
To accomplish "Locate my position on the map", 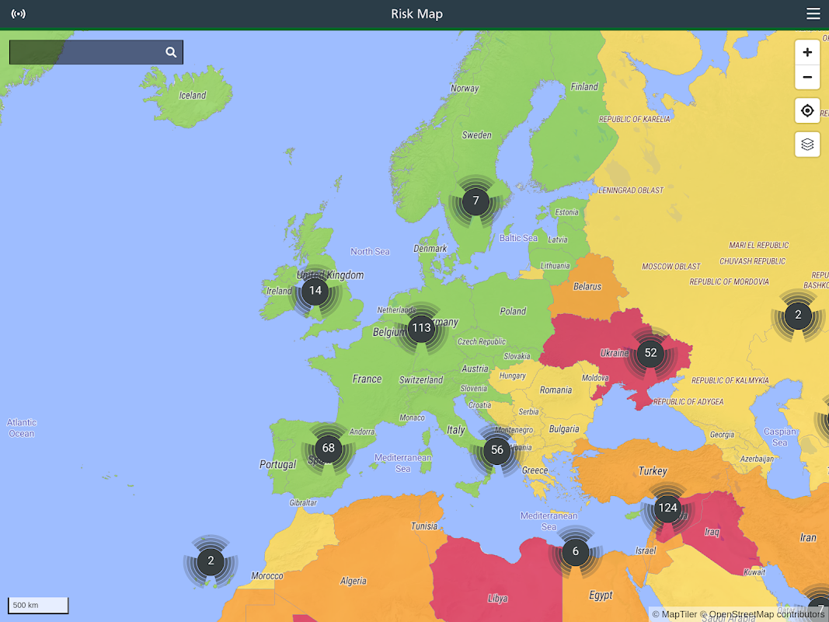I will coord(806,110).
